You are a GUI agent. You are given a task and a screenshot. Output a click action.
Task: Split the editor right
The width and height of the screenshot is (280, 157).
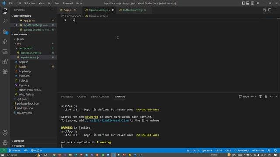point(269,10)
